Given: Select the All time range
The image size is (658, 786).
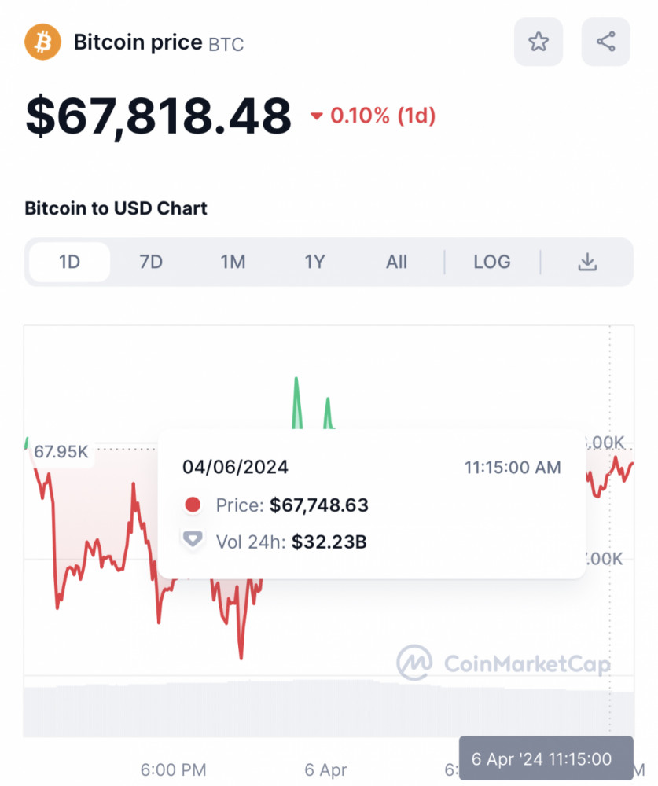Looking at the screenshot, I should coord(396,262).
